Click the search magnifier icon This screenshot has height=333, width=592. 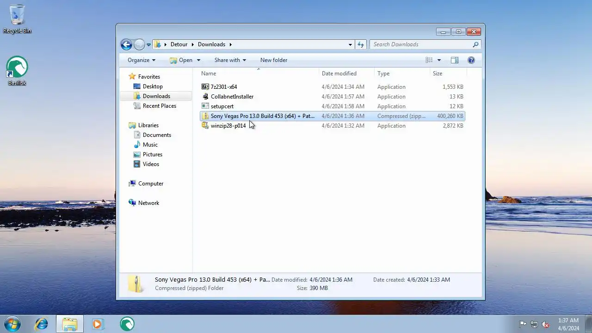point(475,45)
